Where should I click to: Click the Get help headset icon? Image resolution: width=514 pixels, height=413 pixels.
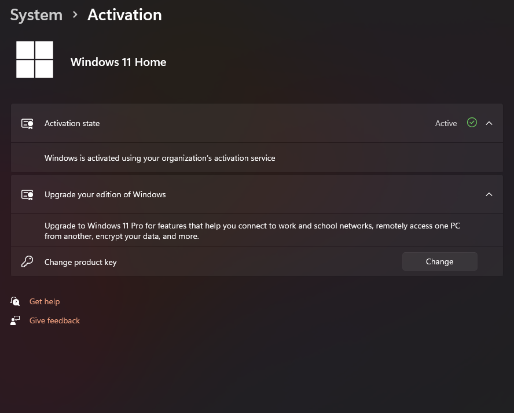(15, 301)
